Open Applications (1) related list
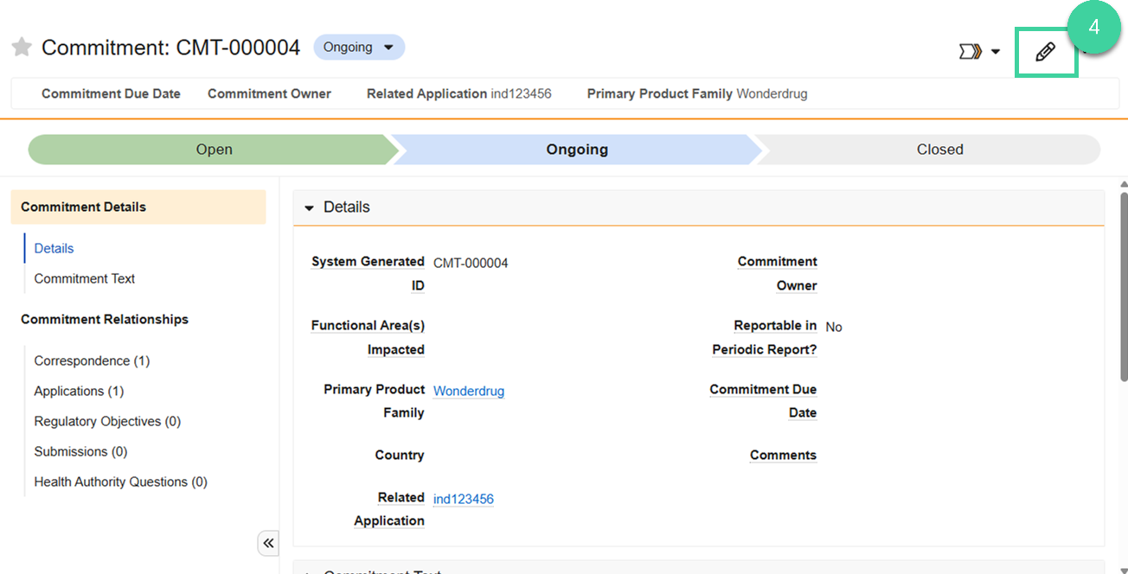Viewport: 1128px width, 574px height. click(79, 391)
